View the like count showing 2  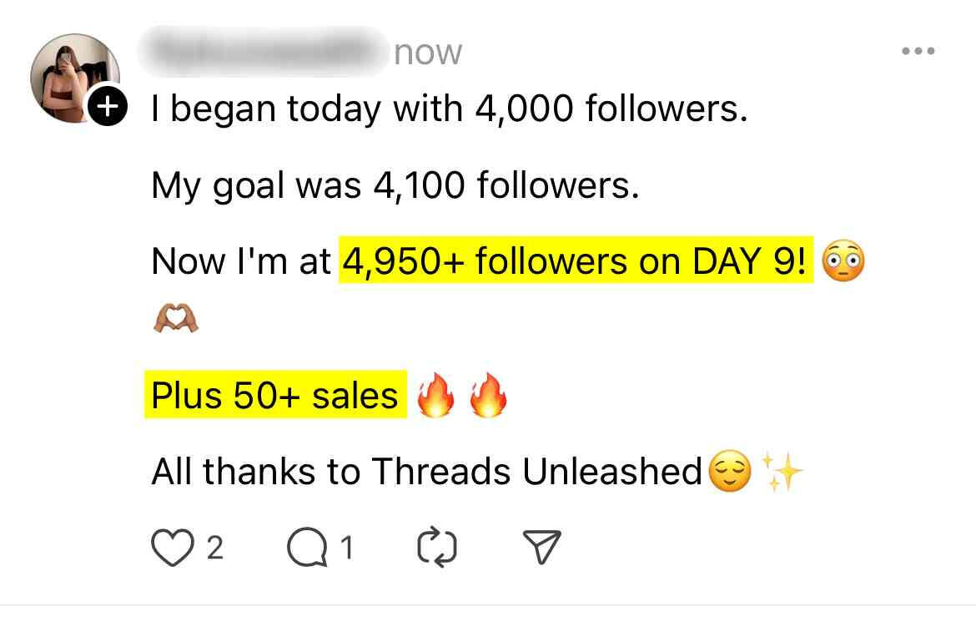[214, 549]
